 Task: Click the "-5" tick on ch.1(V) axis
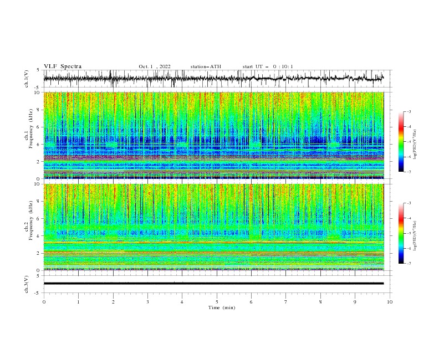[x=38, y=88]
